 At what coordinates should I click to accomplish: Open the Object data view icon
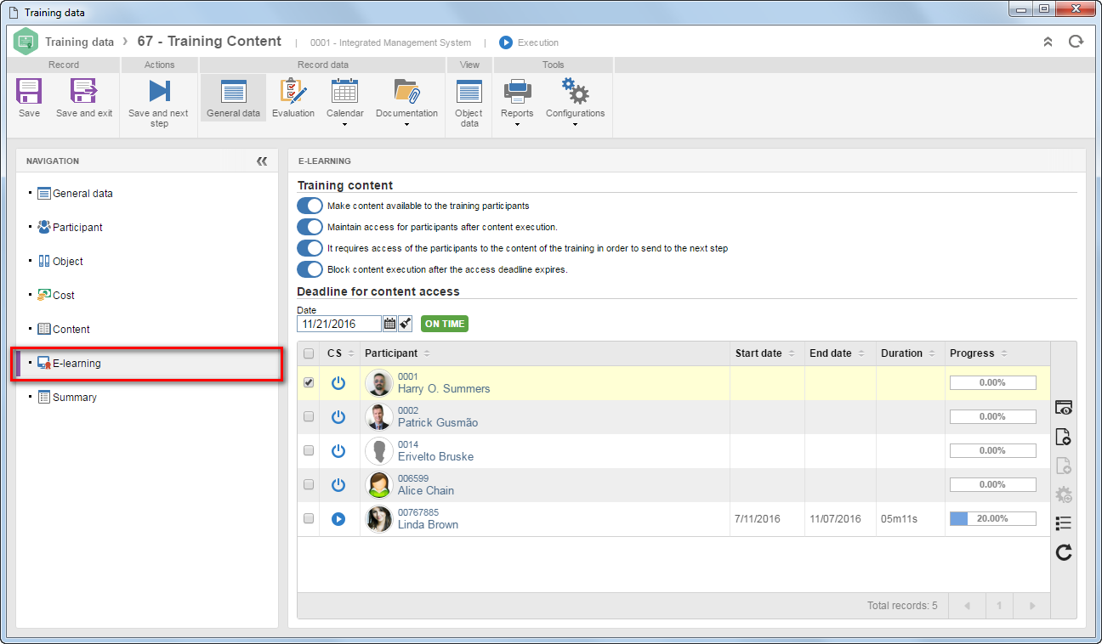pos(469,92)
